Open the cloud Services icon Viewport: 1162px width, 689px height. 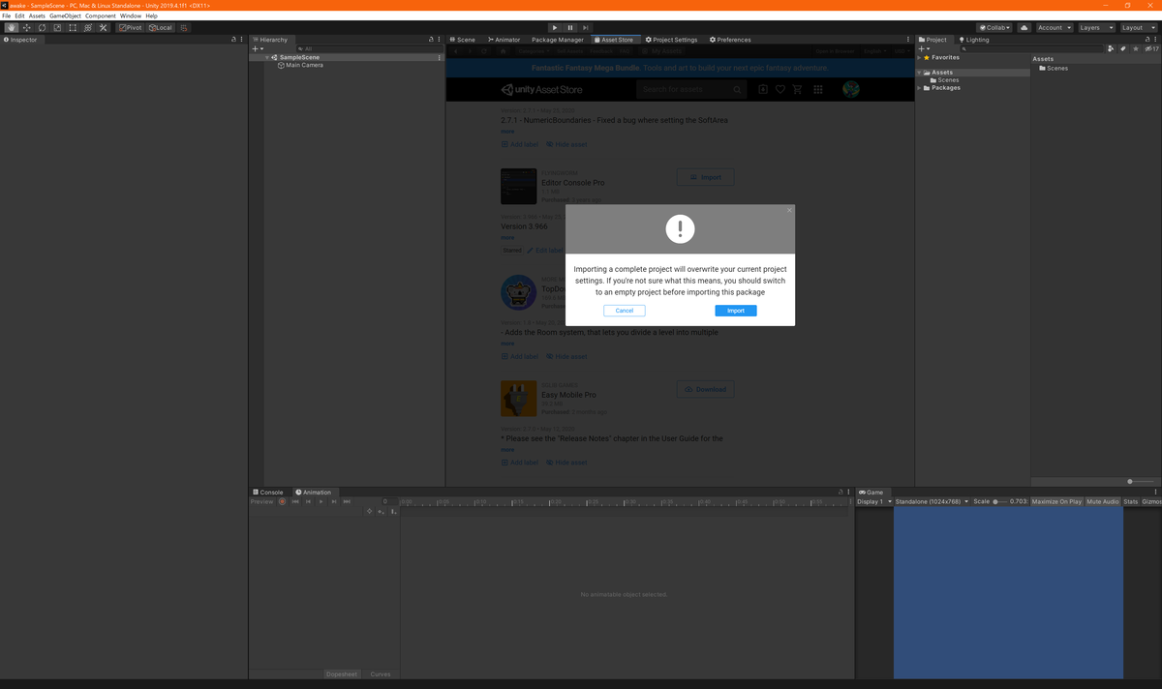pos(1024,28)
